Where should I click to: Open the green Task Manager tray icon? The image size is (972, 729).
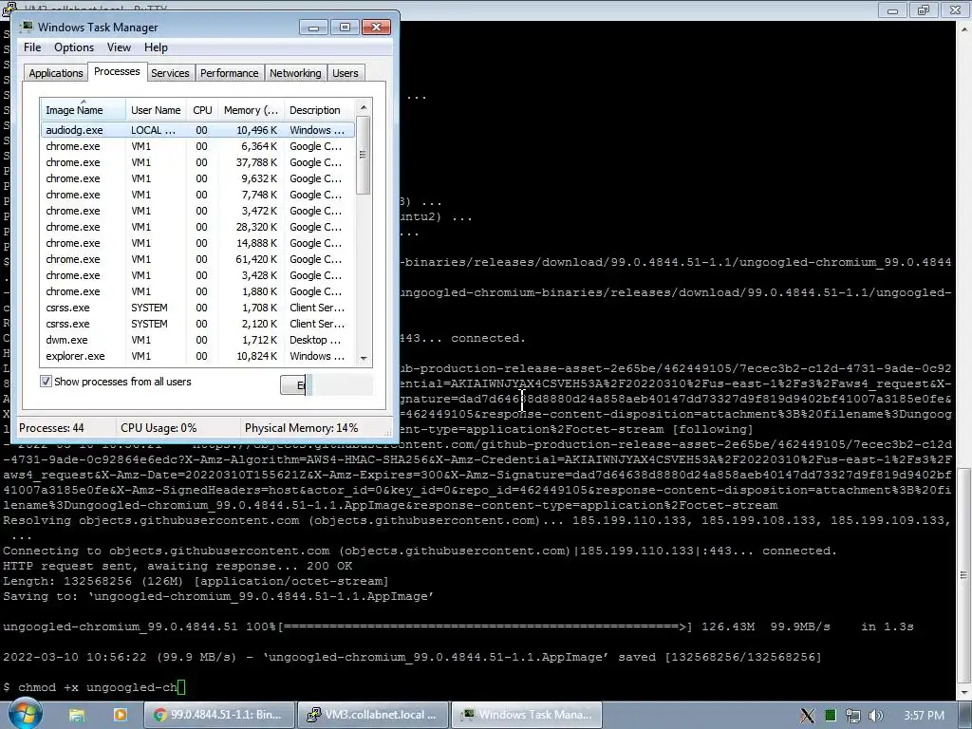pos(830,716)
